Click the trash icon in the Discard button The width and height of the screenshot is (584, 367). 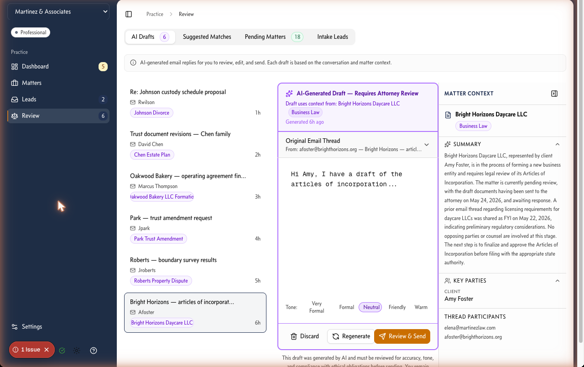point(294,336)
